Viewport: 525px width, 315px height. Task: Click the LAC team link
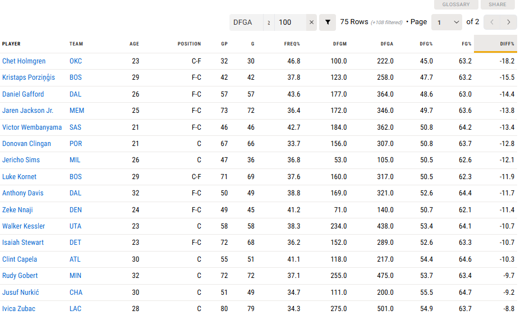point(76,309)
